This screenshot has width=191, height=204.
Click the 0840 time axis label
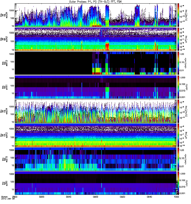[x=69, y=197]
